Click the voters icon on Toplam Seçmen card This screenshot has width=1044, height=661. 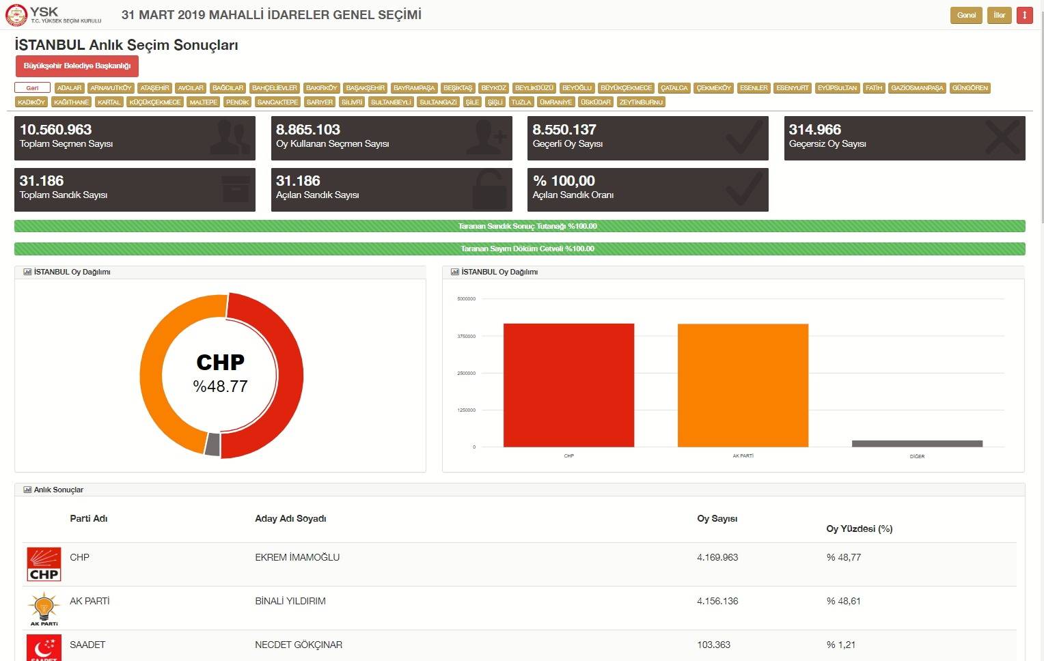tap(230, 137)
